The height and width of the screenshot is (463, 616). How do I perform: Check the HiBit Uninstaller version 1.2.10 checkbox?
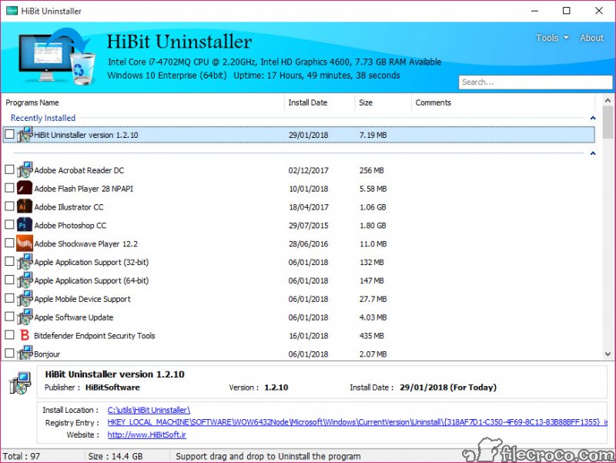[9, 134]
